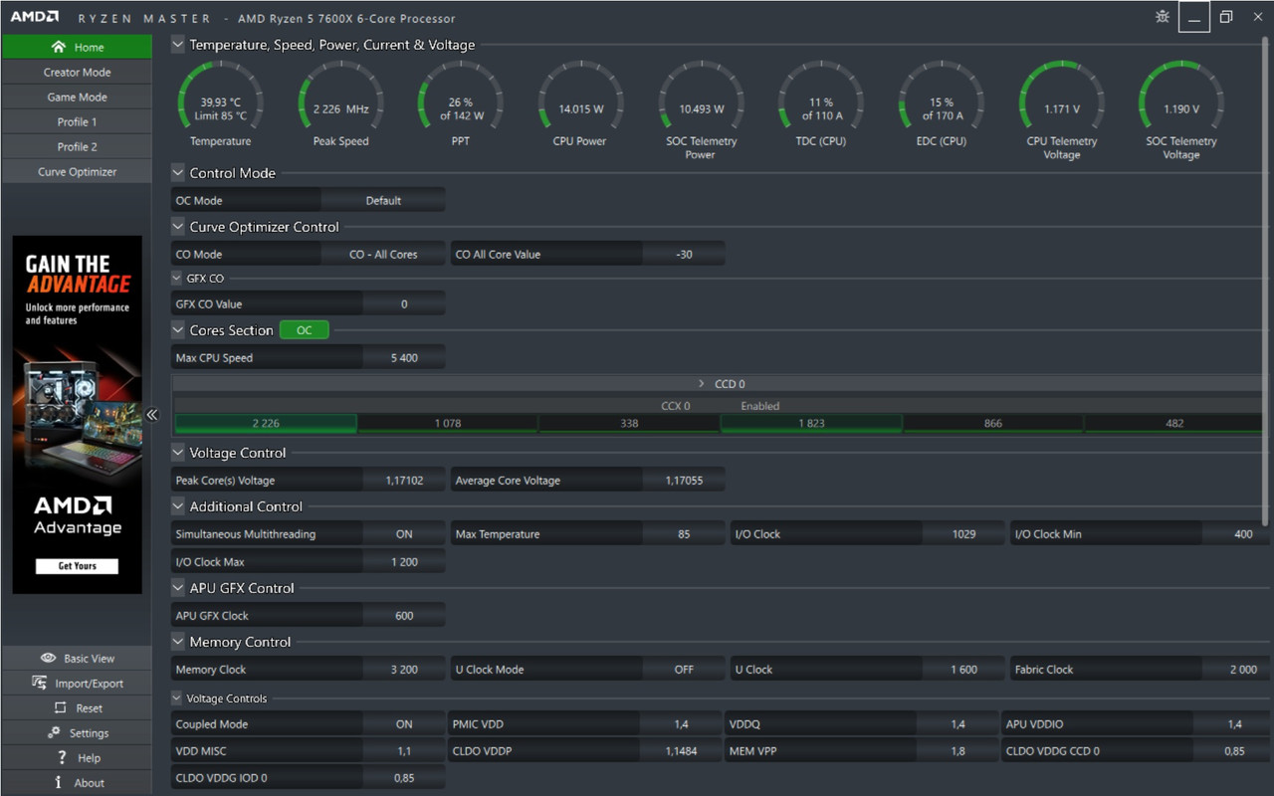Collapse the Voltage Control section
The image size is (1274, 796).
[178, 453]
